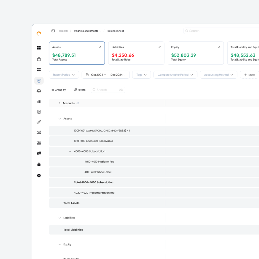This screenshot has height=259, width=259.
Task: Open the Tags dropdown
Action: tap(141, 75)
